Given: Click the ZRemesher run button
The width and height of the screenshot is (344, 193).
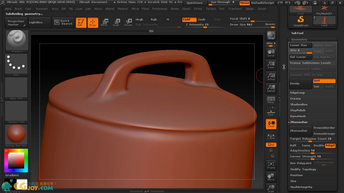Looking at the screenshot, I should pos(300,131).
